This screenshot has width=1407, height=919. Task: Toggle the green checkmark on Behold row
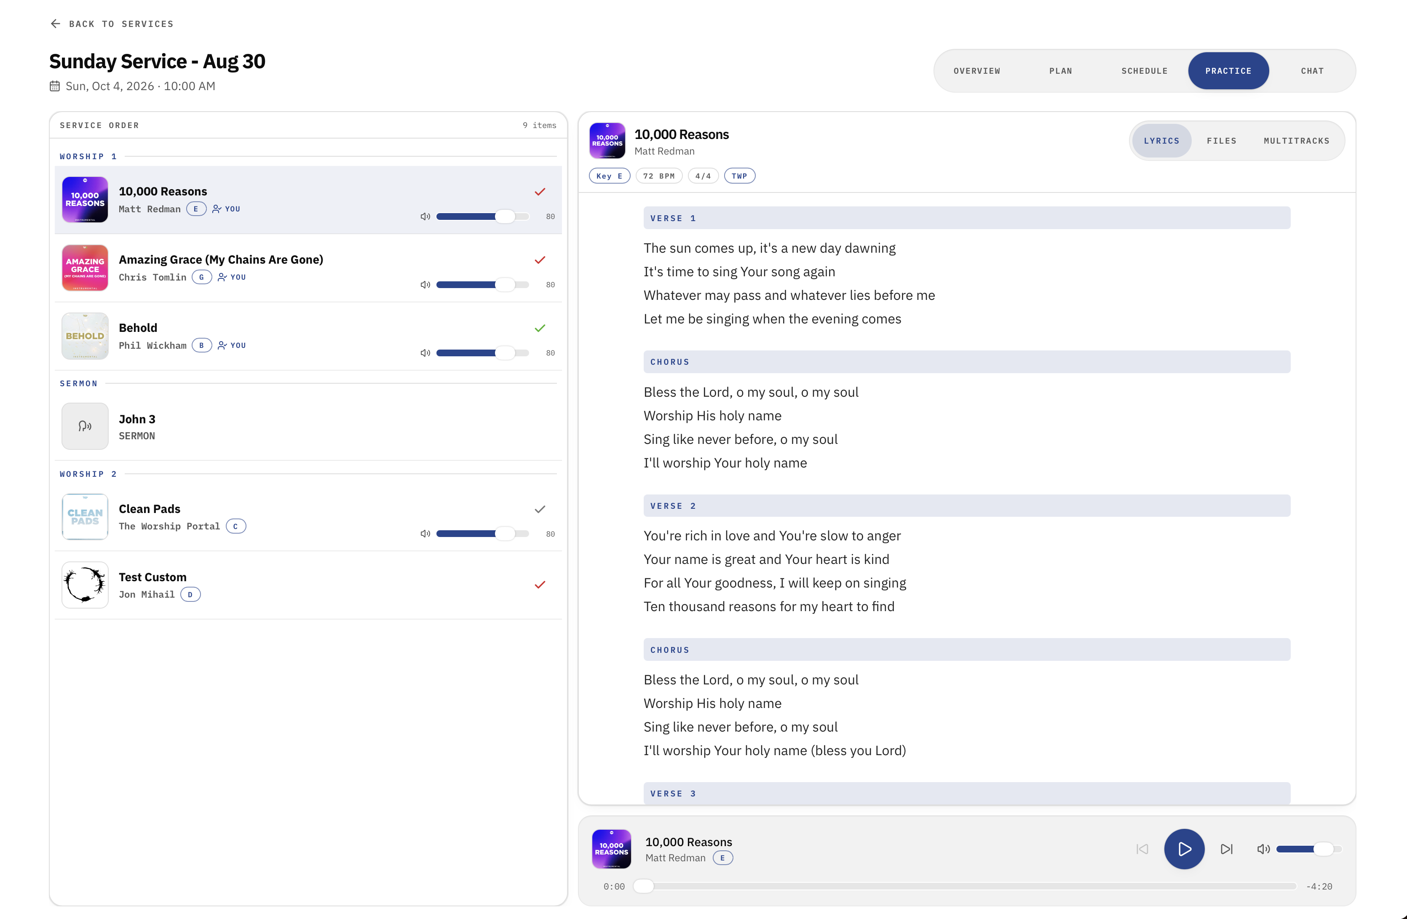540,329
